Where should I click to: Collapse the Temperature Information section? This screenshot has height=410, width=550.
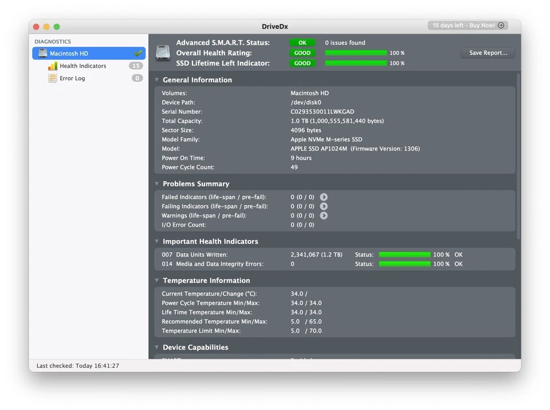[x=157, y=280]
